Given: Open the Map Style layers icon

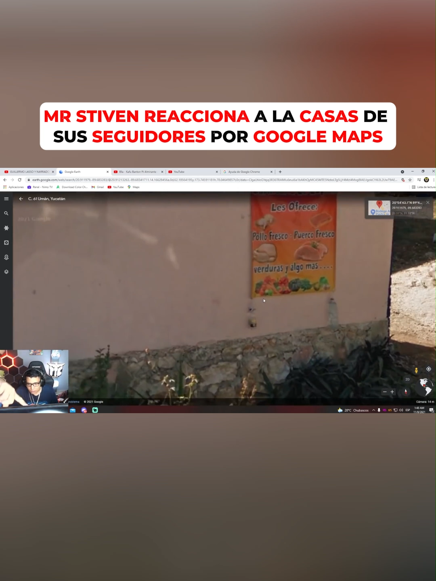Looking at the screenshot, I should tap(6, 271).
